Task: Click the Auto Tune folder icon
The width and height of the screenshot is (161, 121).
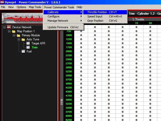Action: point(23,39)
